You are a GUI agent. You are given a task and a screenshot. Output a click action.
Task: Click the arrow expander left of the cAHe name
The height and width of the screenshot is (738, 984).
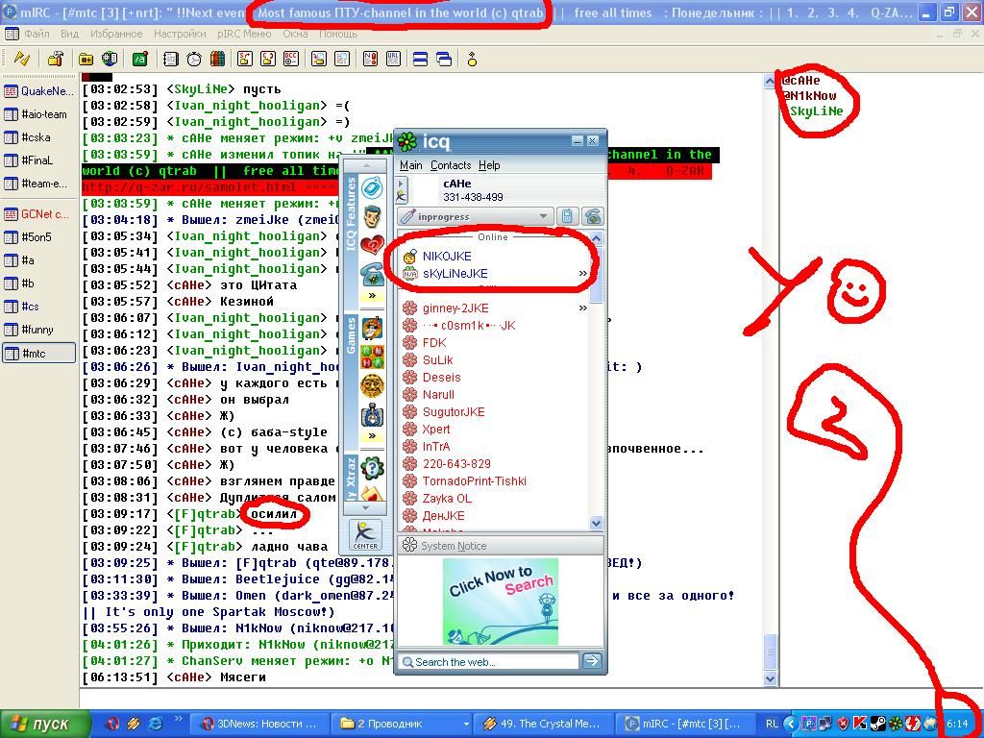point(401,184)
